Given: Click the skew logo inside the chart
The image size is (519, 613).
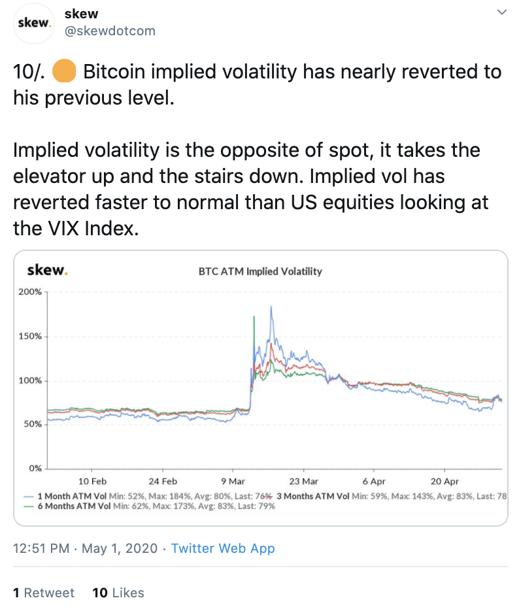Looking at the screenshot, I should coord(47,270).
